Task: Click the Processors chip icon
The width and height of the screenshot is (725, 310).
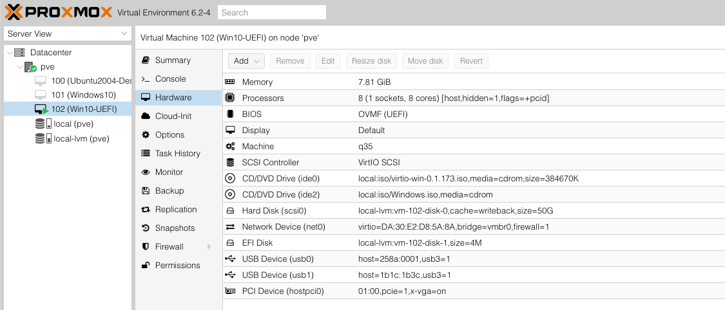Action: (230, 98)
